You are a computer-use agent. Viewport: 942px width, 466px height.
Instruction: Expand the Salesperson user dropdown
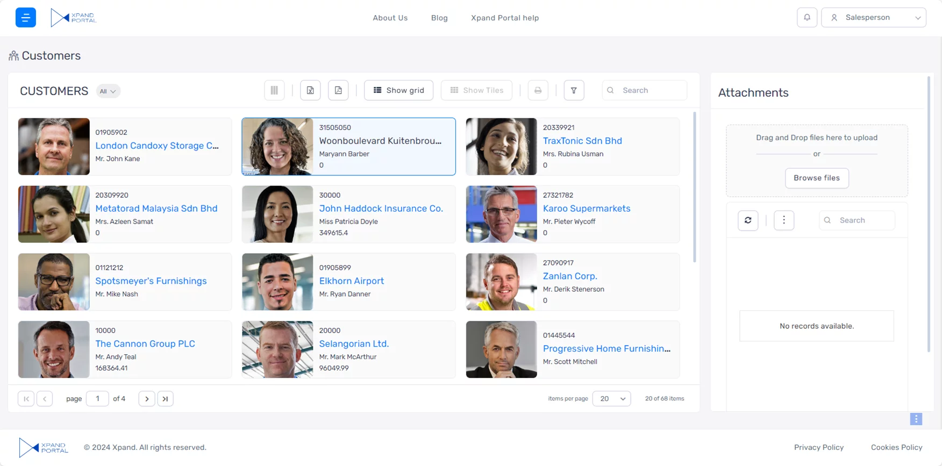(873, 18)
